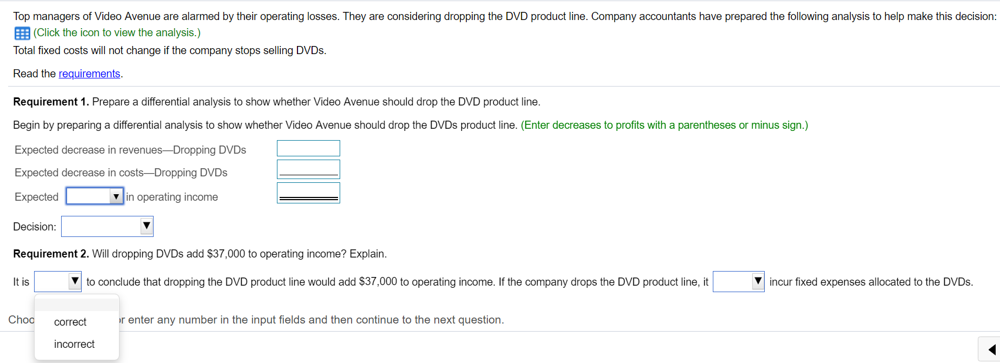Click 'Click the icon to view the analysis' text

coord(116,32)
